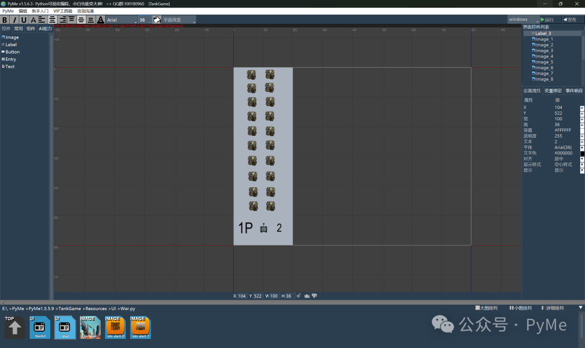585x348 pixels.
Task: Select the btn_start_0 image thumbnail
Action: pyautogui.click(x=115, y=327)
